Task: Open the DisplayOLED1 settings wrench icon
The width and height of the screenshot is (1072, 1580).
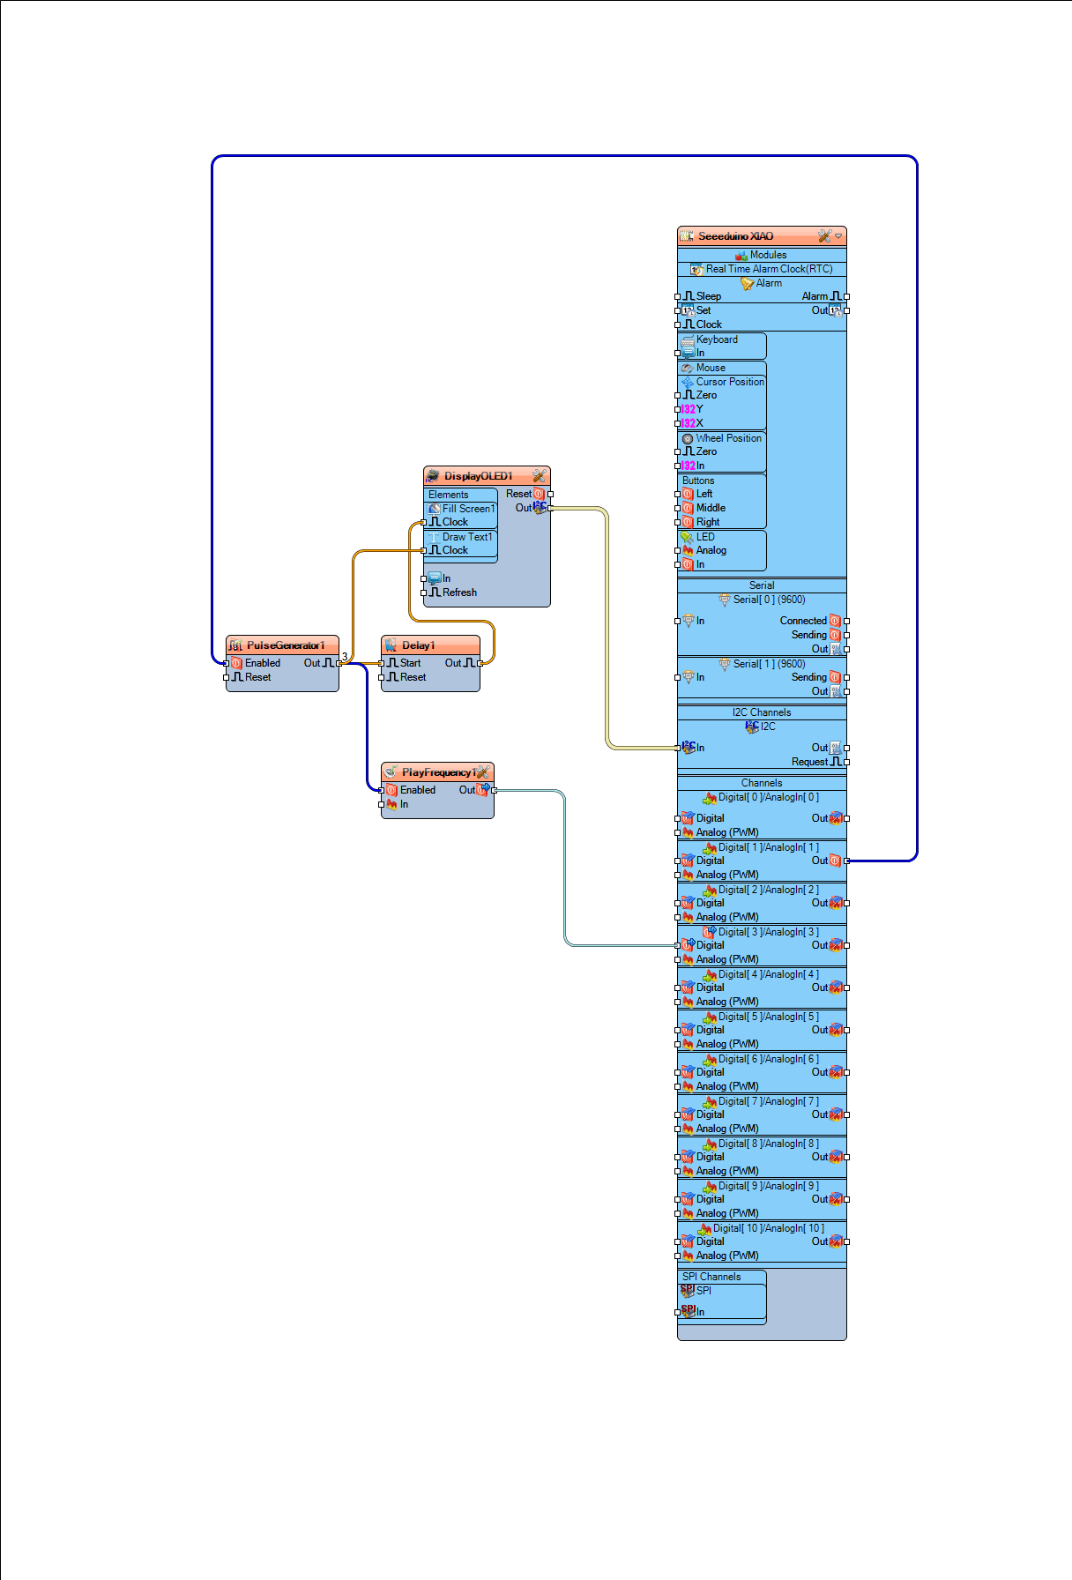Action: (539, 476)
